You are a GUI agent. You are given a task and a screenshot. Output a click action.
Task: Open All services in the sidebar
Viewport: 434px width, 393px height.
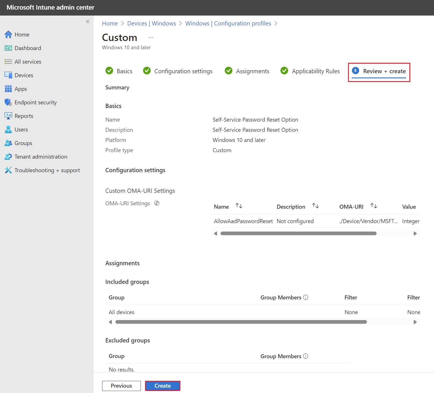[x=23, y=62]
